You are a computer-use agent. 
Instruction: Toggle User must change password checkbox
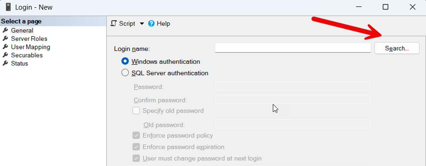pyautogui.click(x=136, y=158)
